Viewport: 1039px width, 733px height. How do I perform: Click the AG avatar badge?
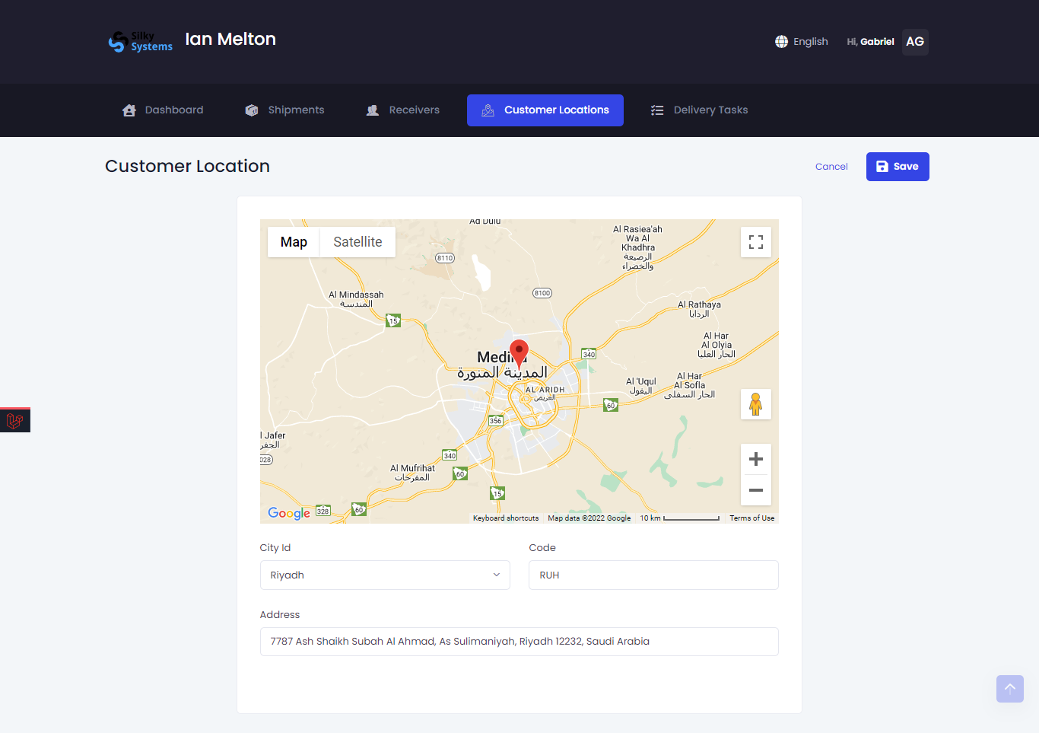[x=914, y=42]
